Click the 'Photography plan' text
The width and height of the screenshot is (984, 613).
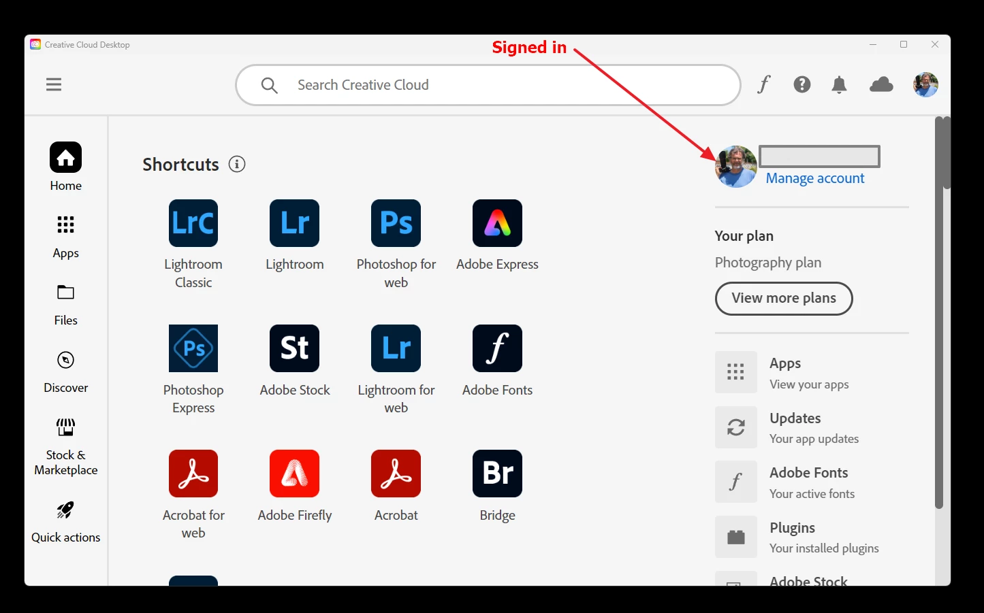768,263
